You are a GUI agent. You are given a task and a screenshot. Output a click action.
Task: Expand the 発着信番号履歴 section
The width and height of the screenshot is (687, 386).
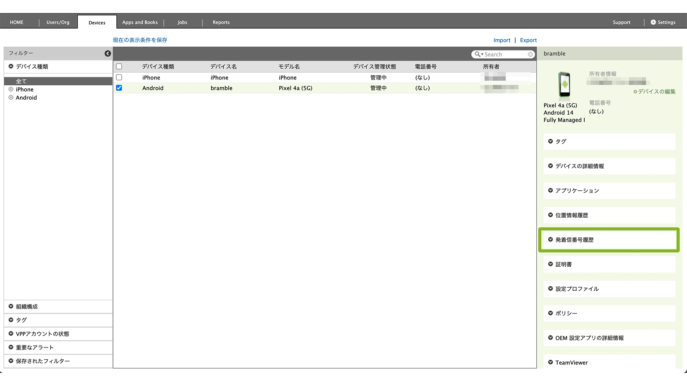click(574, 240)
